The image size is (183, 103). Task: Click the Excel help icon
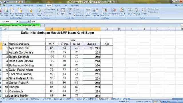coord(176,5)
